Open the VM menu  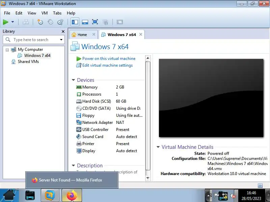pyautogui.click(x=45, y=13)
